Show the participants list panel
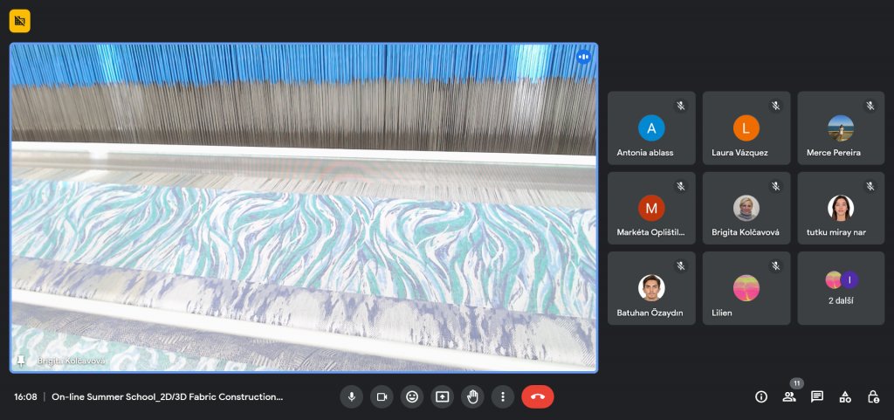 click(789, 396)
